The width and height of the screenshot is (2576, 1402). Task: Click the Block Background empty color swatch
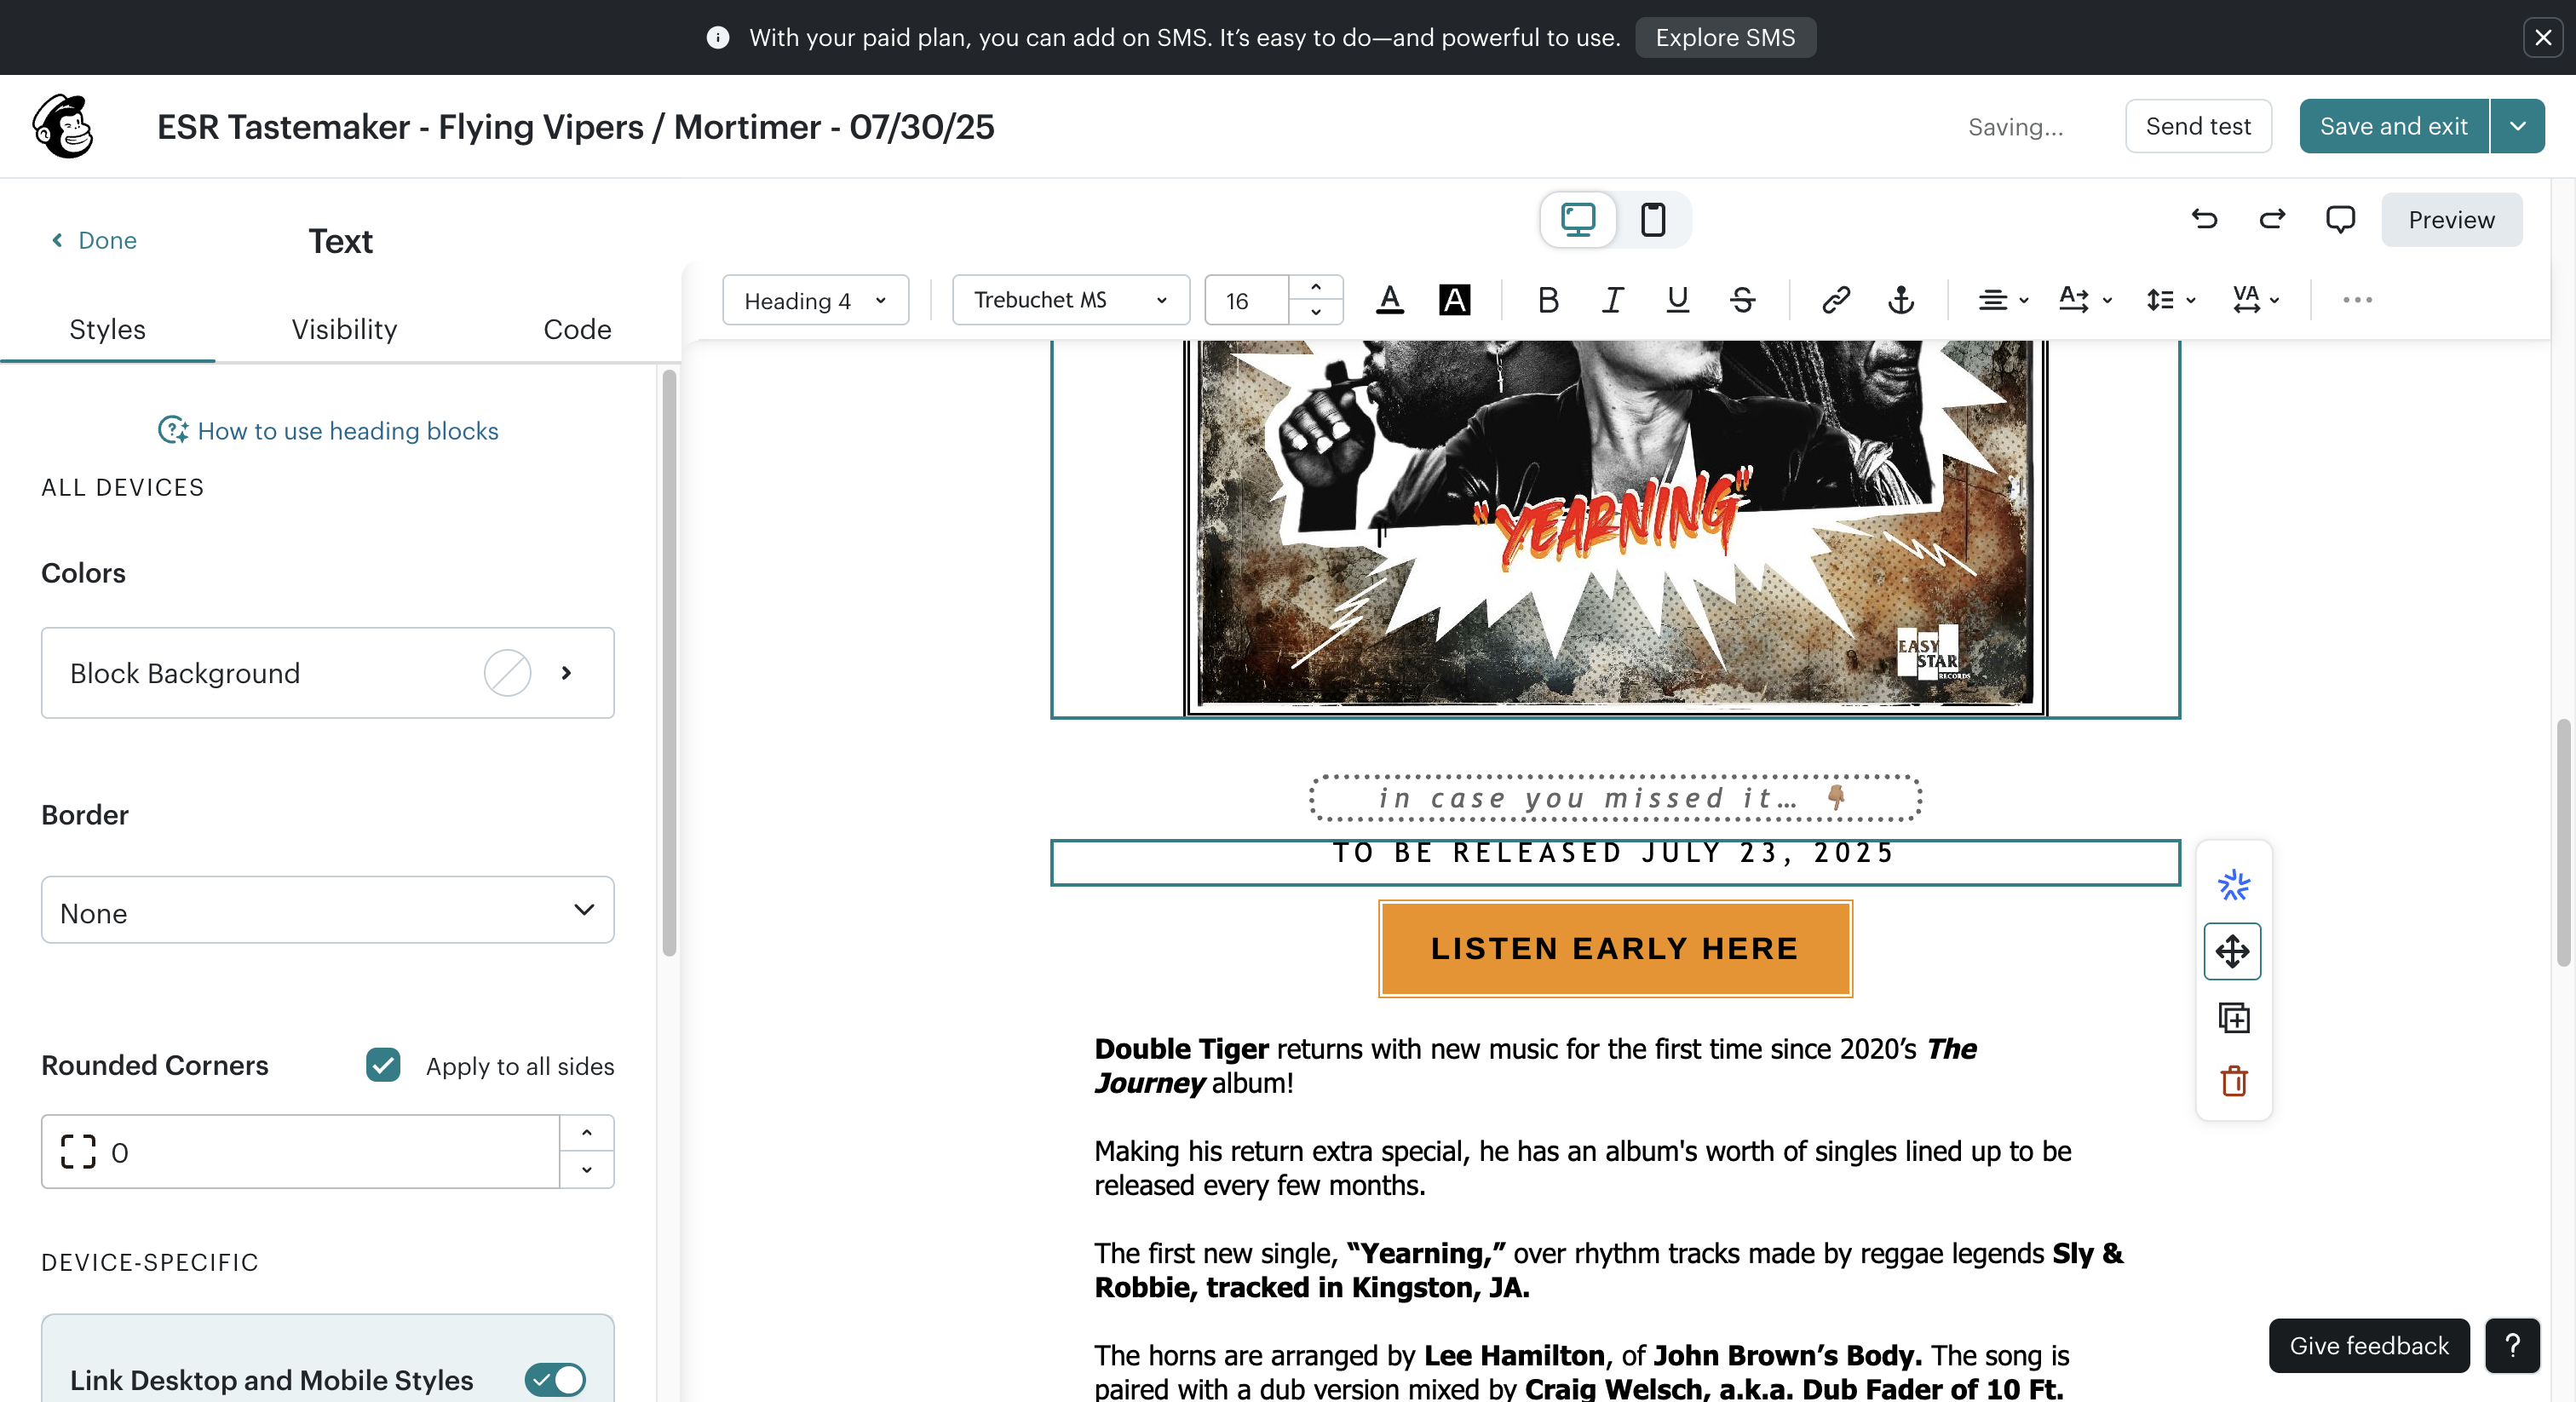[507, 673]
